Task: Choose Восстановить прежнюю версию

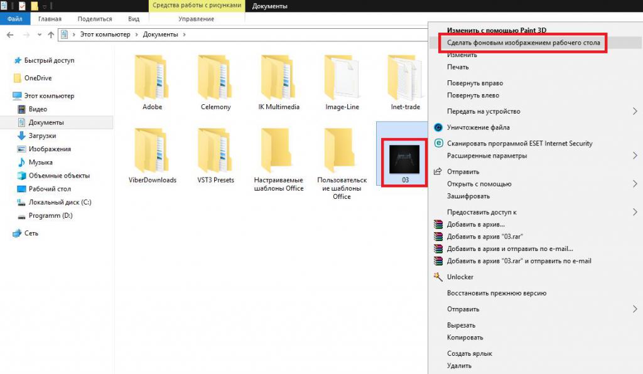Action: [496, 293]
